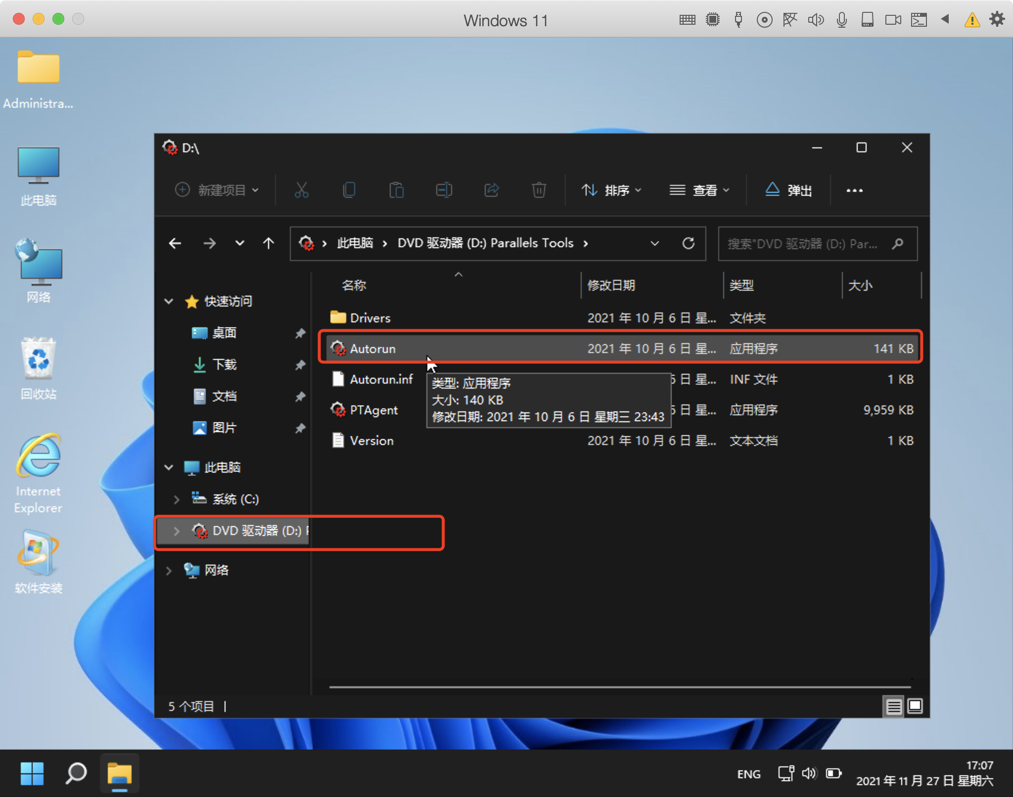Image resolution: width=1013 pixels, height=797 pixels.
Task: Click the Share icon in toolbar
Action: pyautogui.click(x=491, y=190)
